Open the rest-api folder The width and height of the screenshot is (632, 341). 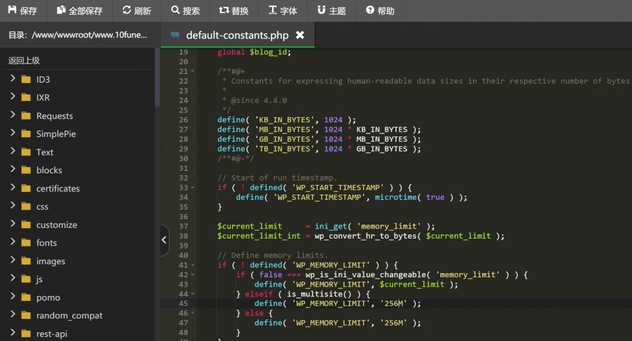coord(52,334)
